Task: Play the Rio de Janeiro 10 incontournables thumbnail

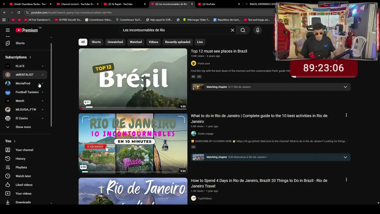Action: pos(133,144)
